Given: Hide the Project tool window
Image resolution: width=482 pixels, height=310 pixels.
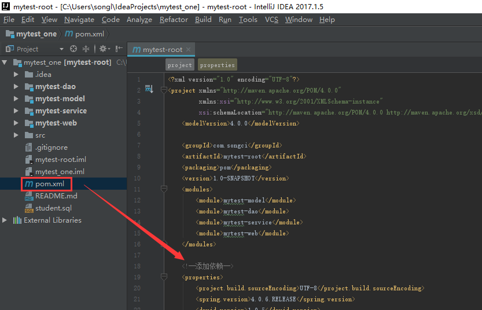Looking at the screenshot, I should pyautogui.click(x=119, y=49).
